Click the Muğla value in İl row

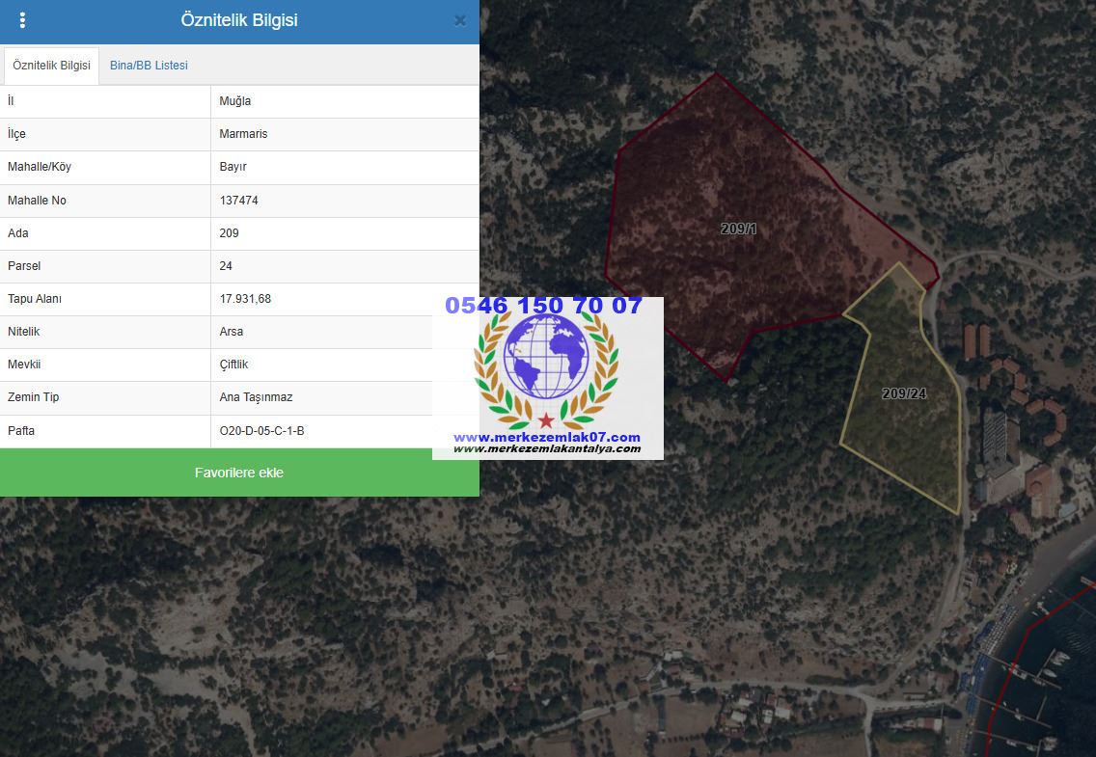(x=235, y=101)
